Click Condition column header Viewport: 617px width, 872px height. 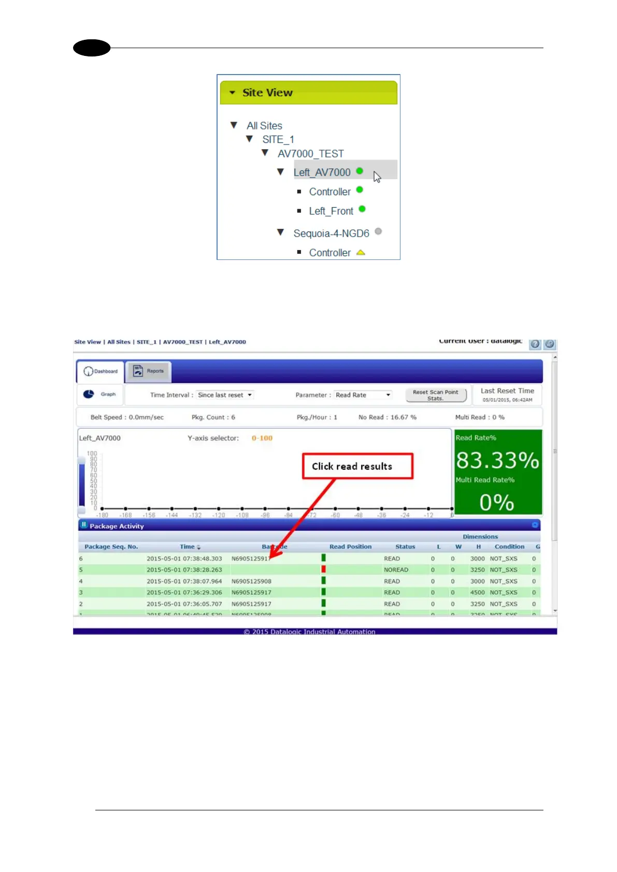(x=509, y=547)
